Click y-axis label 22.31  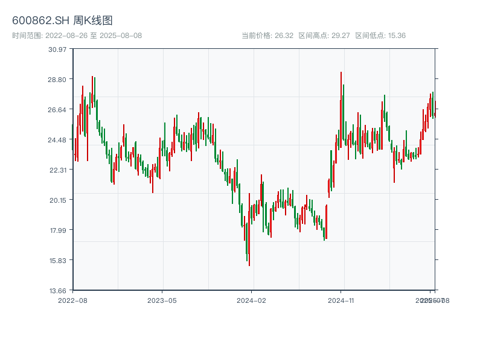coord(58,170)
